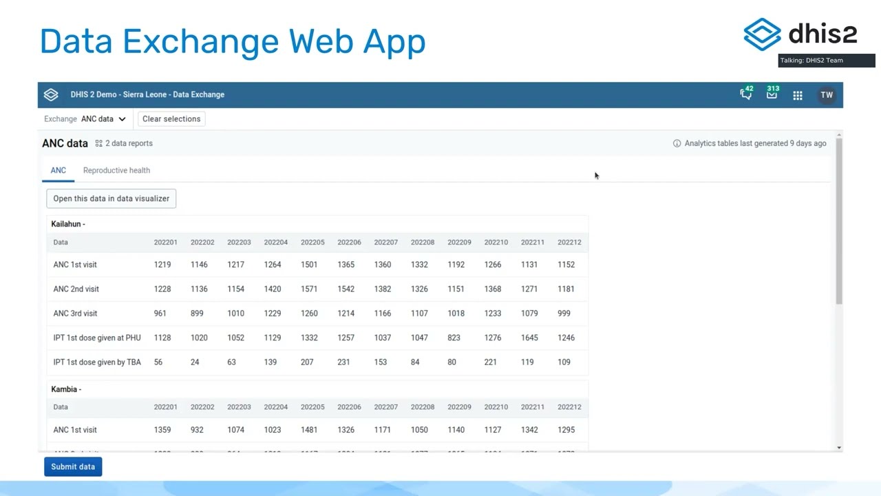Click Kambia table Data column header
881x496 pixels.
click(61, 407)
